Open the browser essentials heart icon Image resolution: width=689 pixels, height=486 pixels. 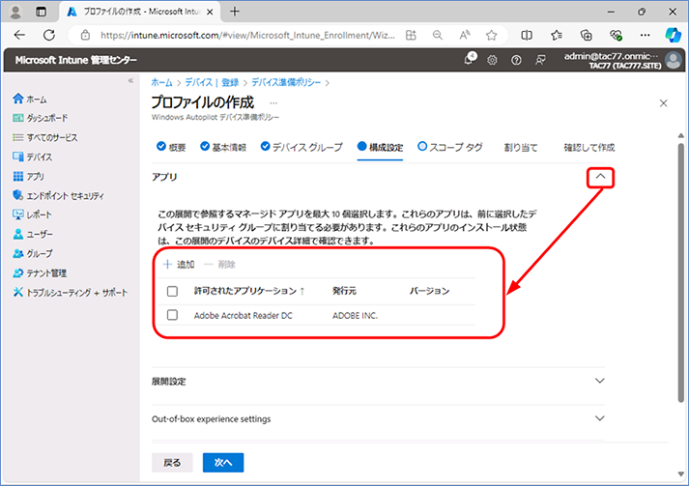(x=617, y=35)
